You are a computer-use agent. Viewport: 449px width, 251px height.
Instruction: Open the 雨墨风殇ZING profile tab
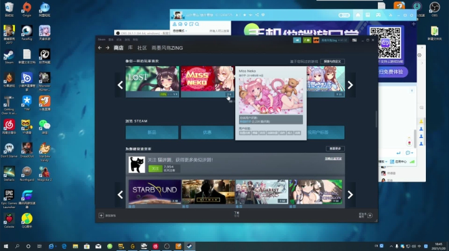pos(167,48)
